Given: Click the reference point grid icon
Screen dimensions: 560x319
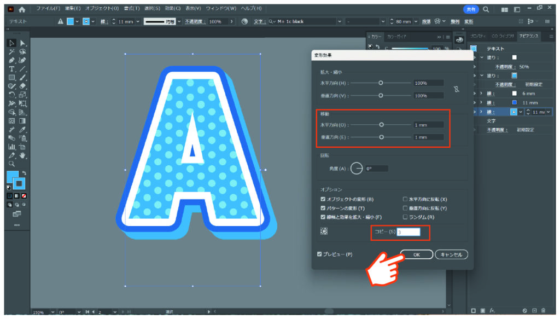Looking at the screenshot, I should [x=324, y=231].
